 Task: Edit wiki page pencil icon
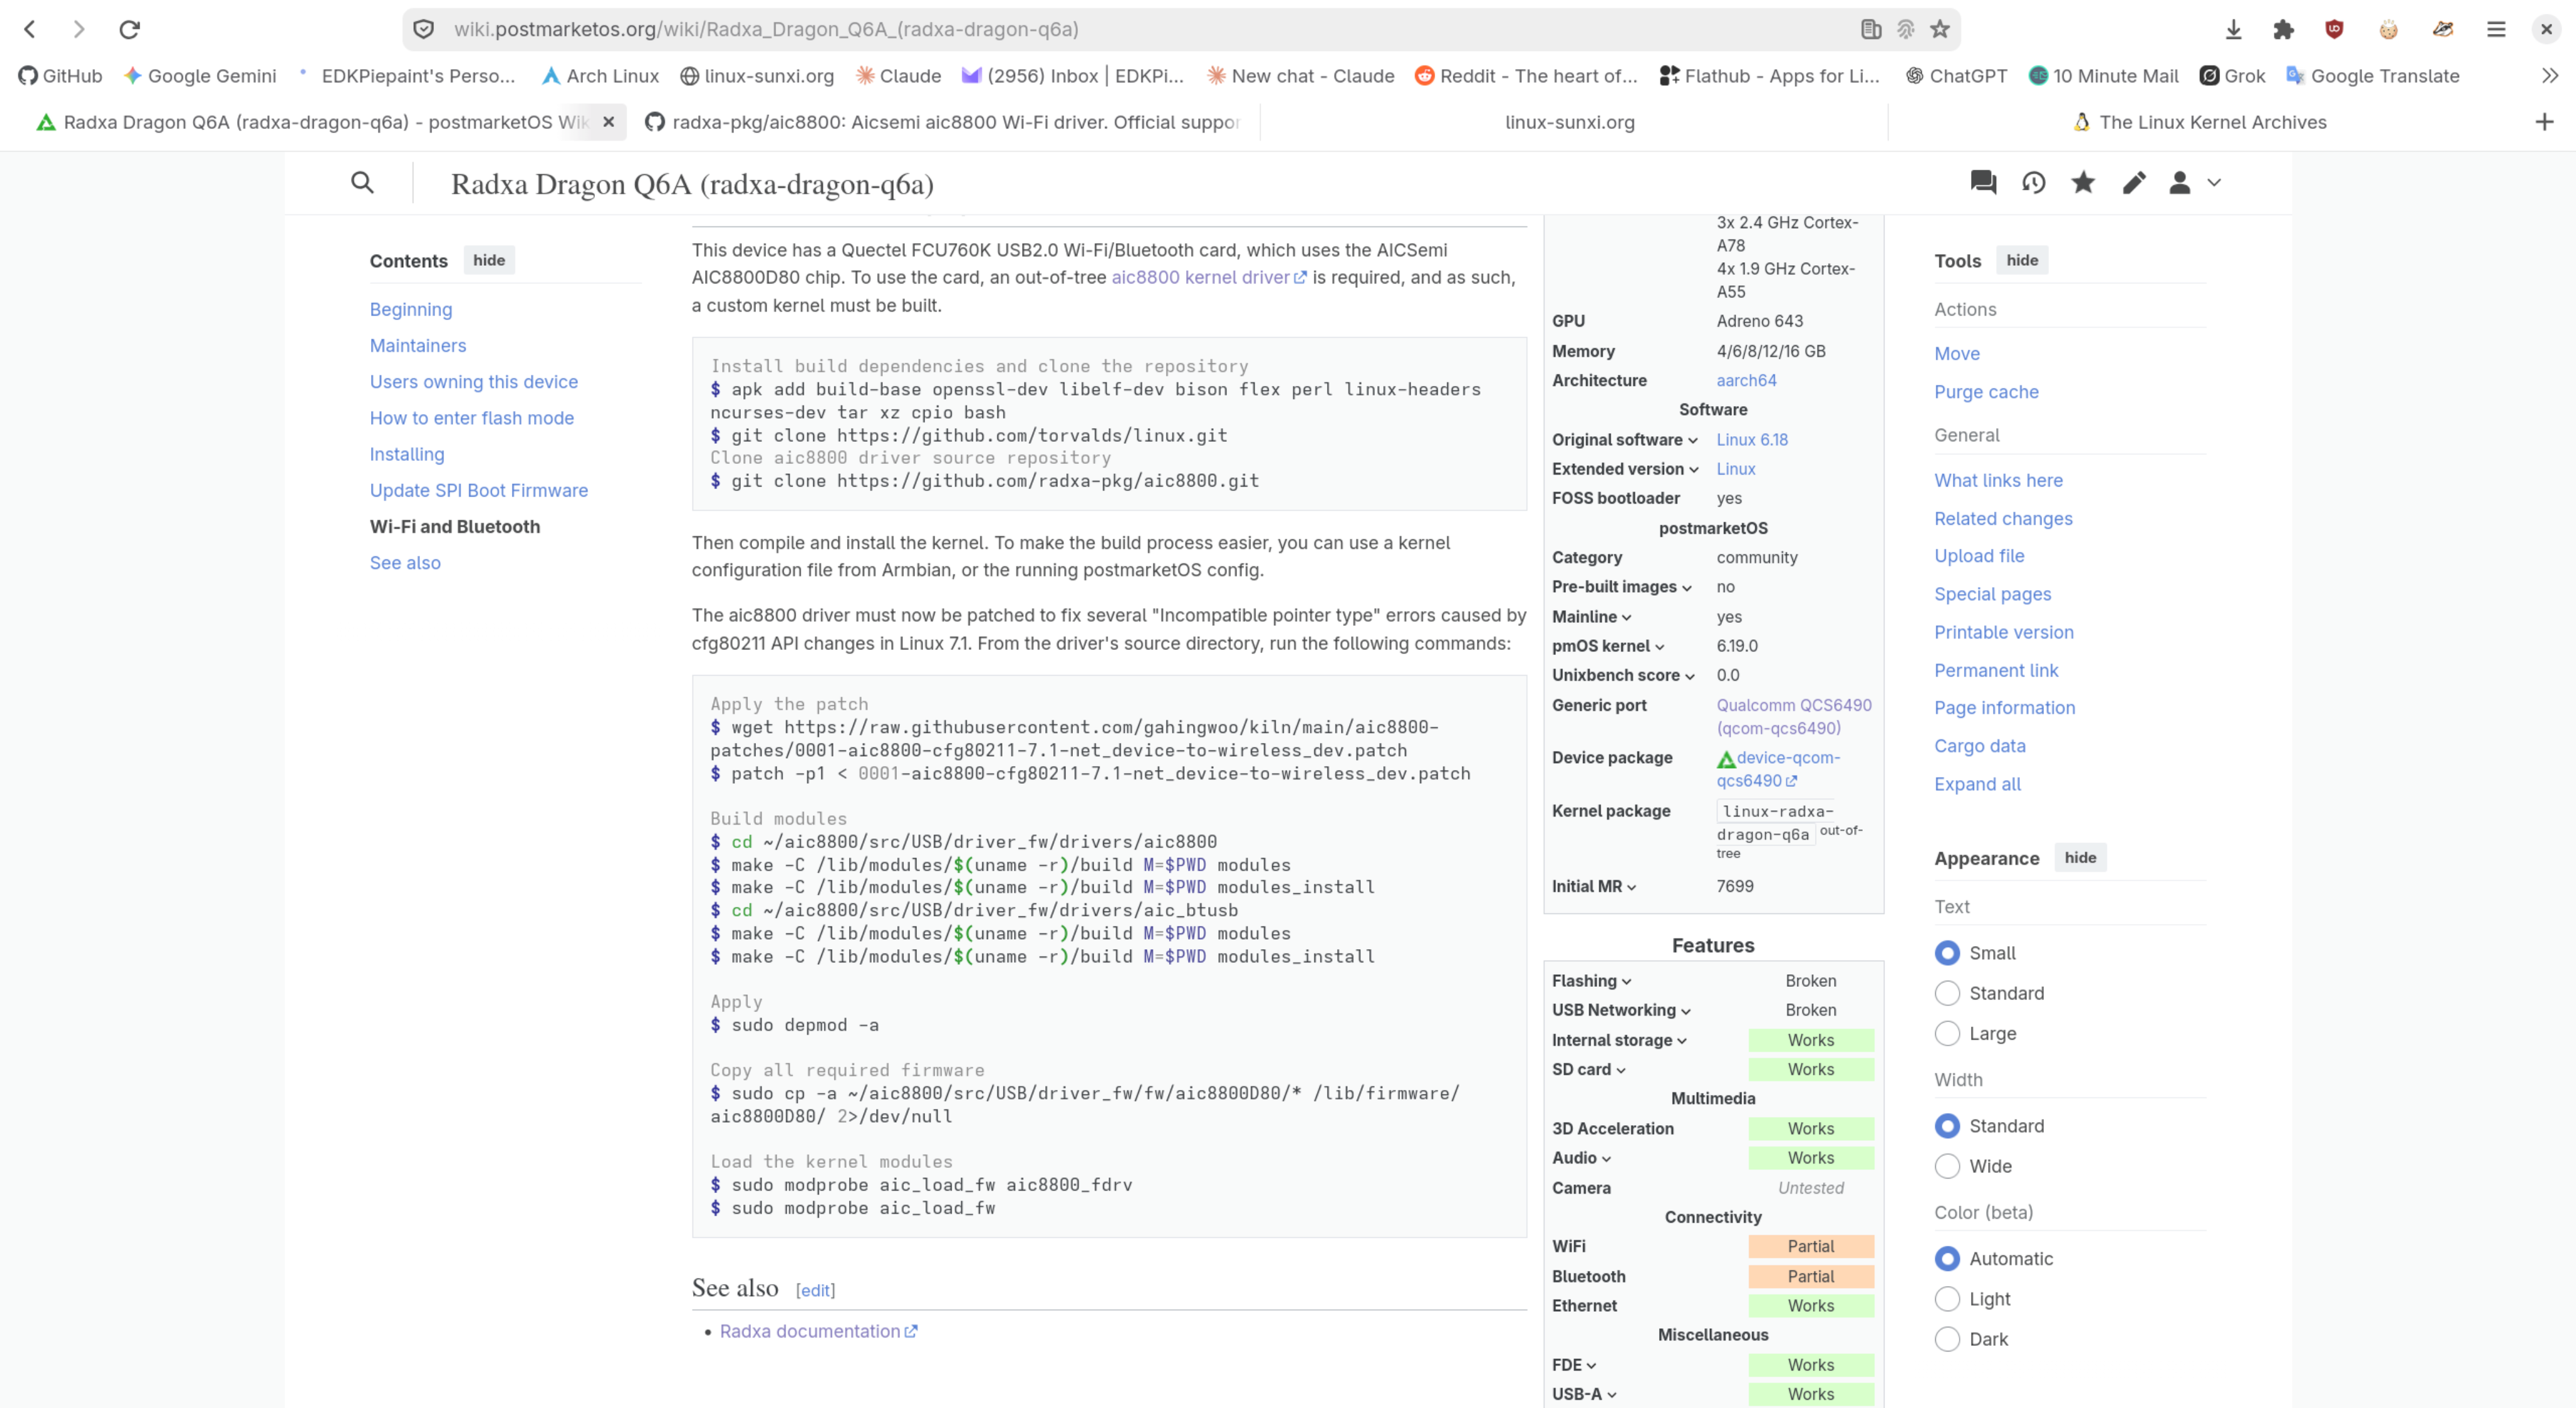click(x=2134, y=183)
